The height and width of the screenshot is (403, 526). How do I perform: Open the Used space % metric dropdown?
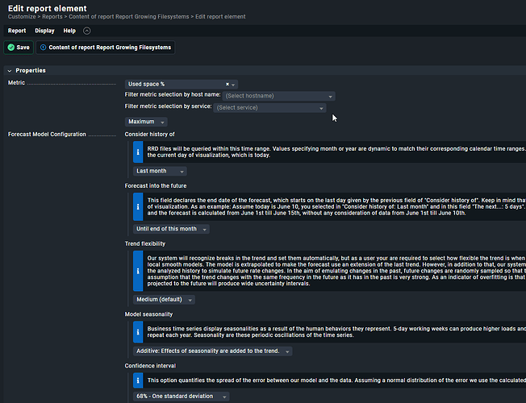[234, 84]
